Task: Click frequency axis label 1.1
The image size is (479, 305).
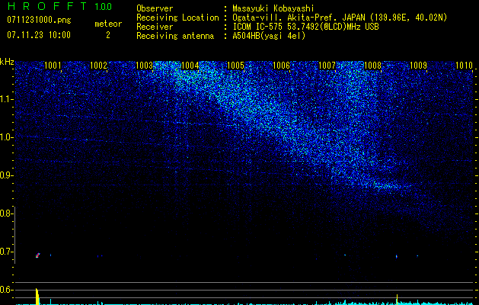Action: coord(5,99)
